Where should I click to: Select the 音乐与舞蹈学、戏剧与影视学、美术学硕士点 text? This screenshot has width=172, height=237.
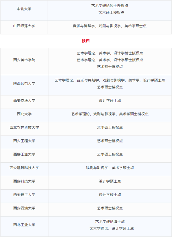click(110, 26)
